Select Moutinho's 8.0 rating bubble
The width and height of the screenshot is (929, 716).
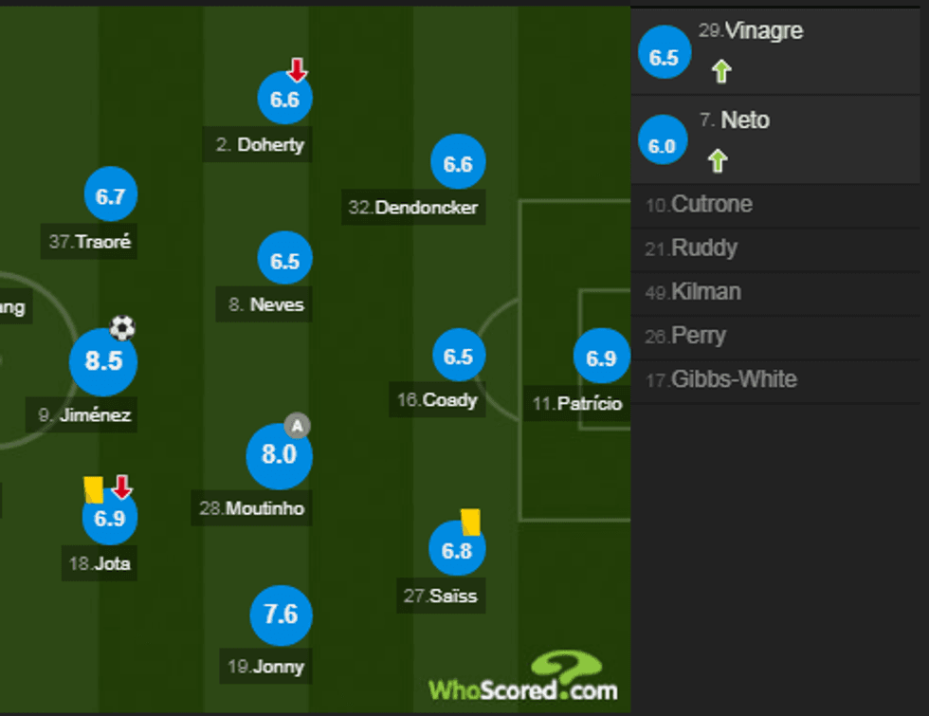click(279, 455)
